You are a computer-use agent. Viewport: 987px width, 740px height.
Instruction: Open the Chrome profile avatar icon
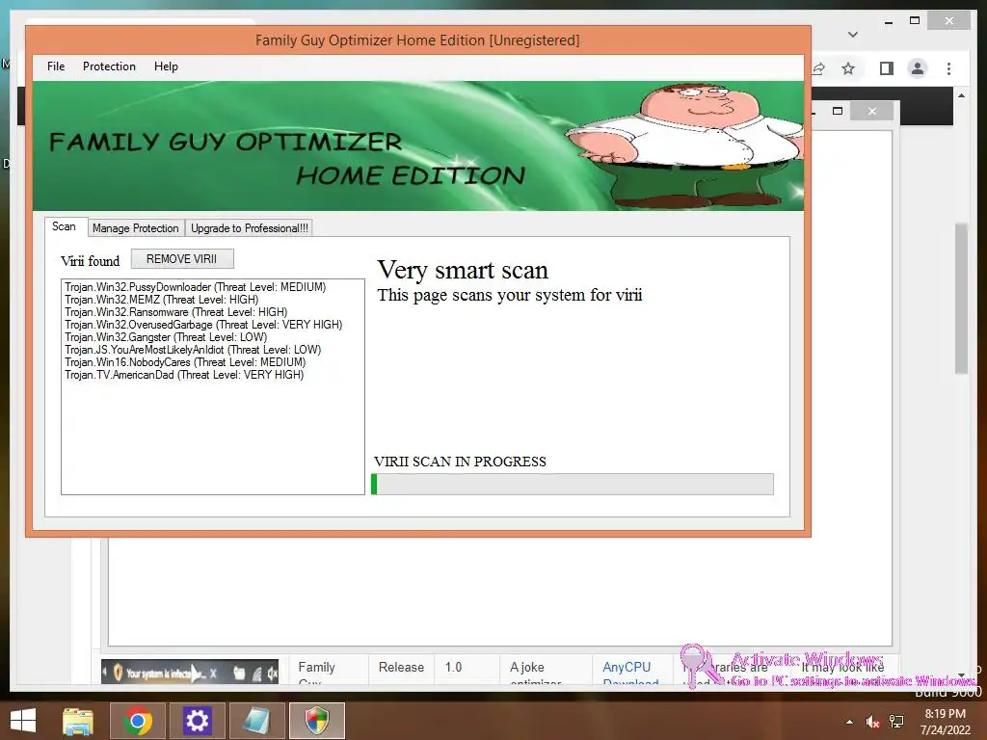(x=918, y=68)
